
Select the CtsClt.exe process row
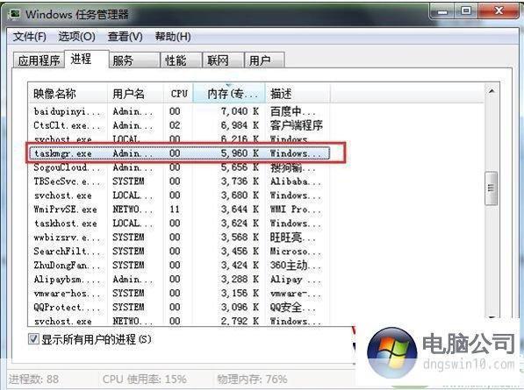179,125
